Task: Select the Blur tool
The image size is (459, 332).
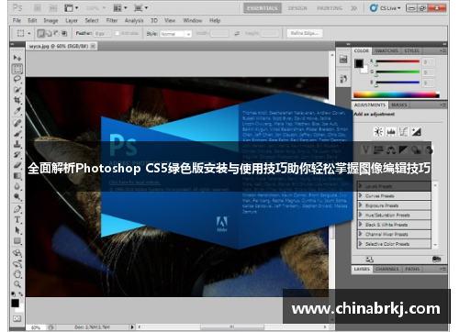Action: 17,186
